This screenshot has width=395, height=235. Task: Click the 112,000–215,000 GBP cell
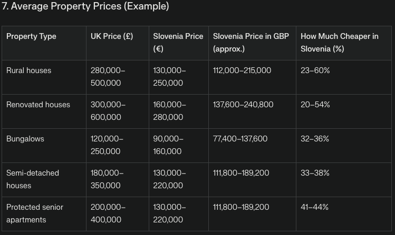click(242, 70)
